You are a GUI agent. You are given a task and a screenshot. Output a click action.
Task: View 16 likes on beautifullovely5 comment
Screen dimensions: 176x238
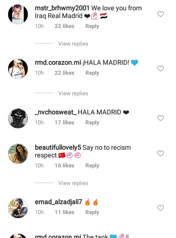(65, 166)
